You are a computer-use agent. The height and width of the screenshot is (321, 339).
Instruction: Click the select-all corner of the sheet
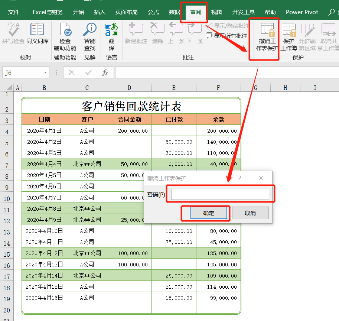[9, 88]
